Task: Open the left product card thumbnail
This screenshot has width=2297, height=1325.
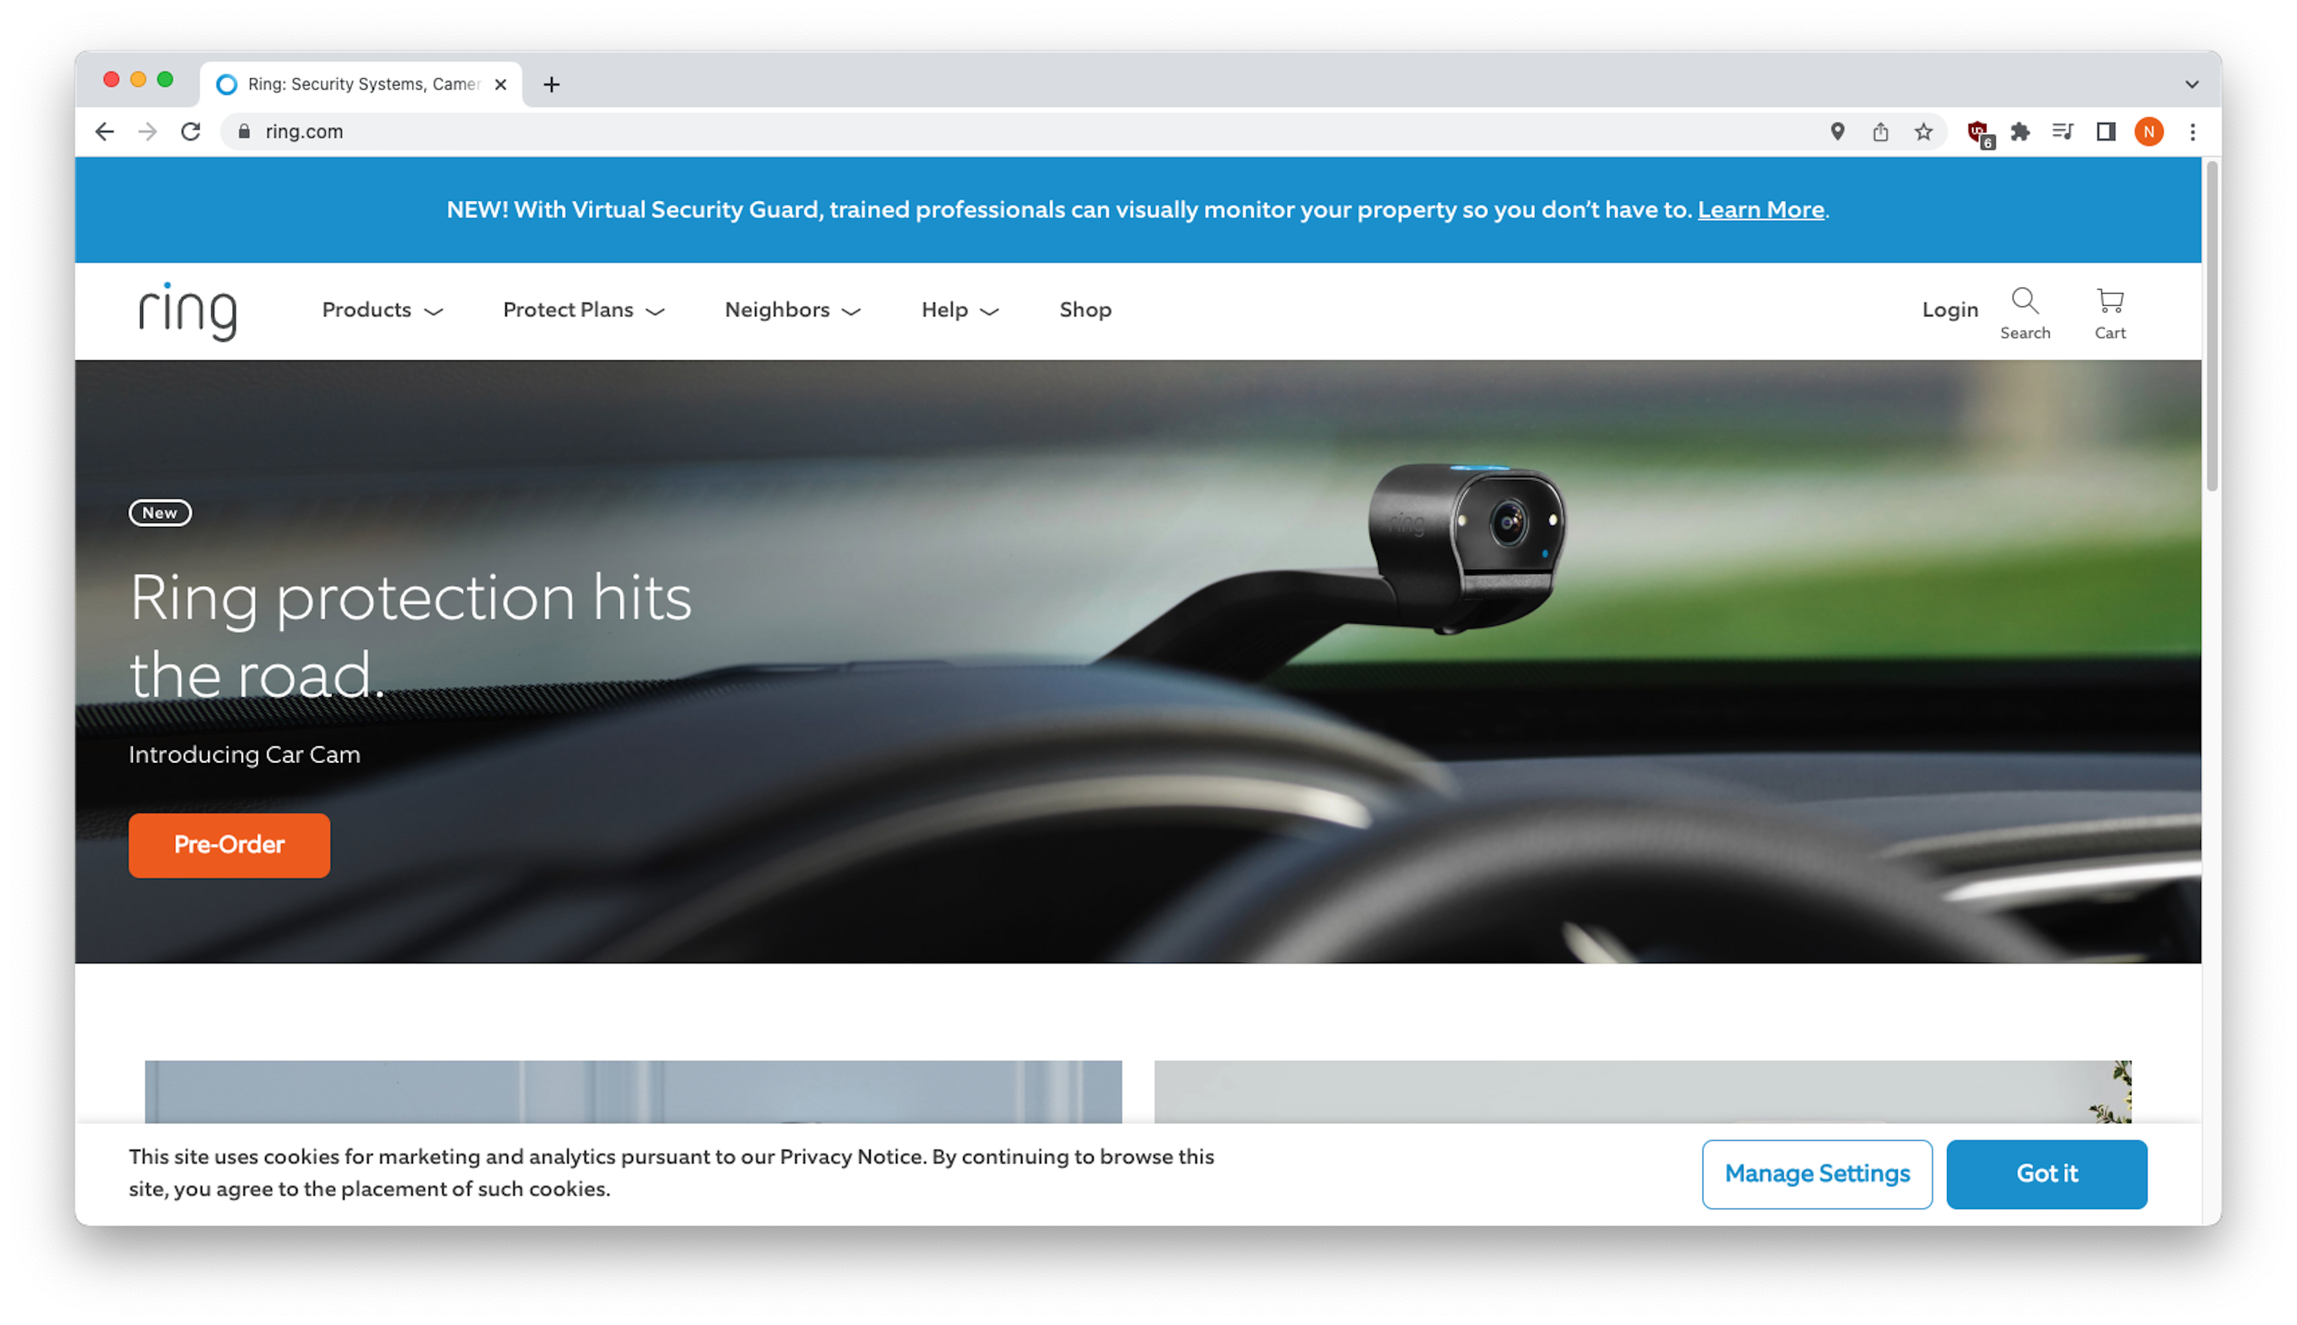Action: coord(633,1091)
